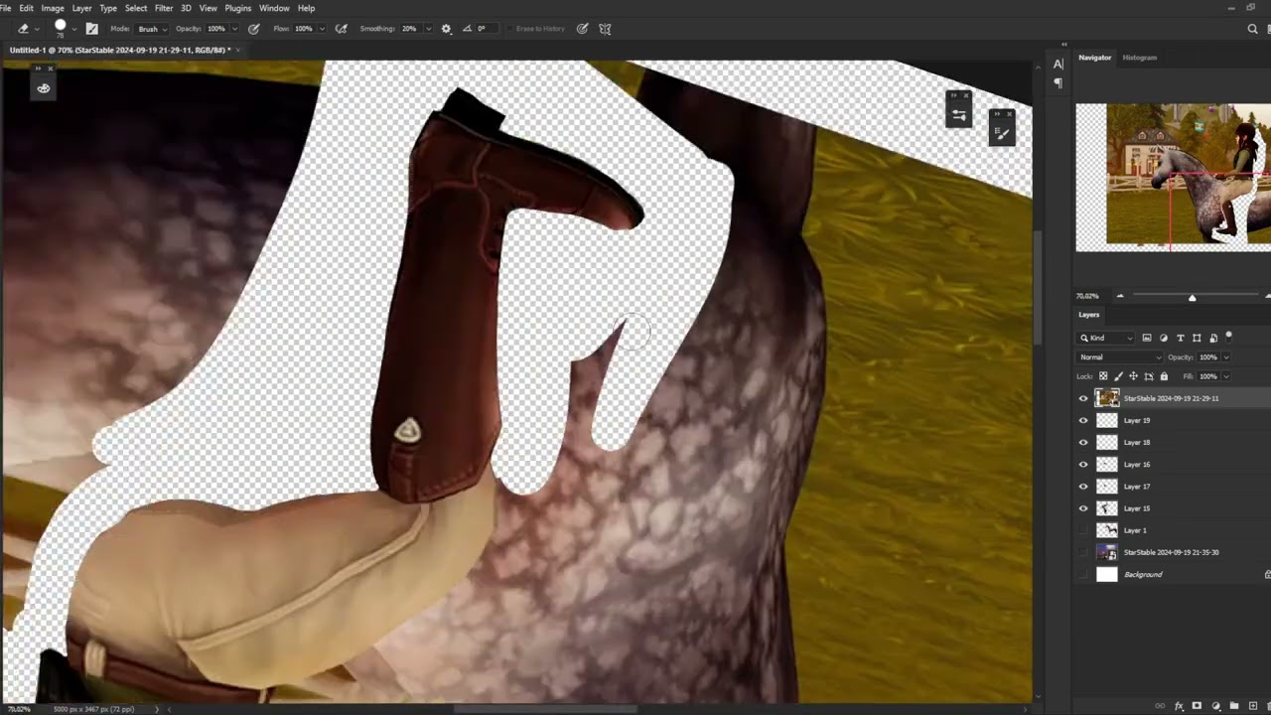
Task: Filter layers by adjustment layers icon
Action: click(x=1164, y=338)
